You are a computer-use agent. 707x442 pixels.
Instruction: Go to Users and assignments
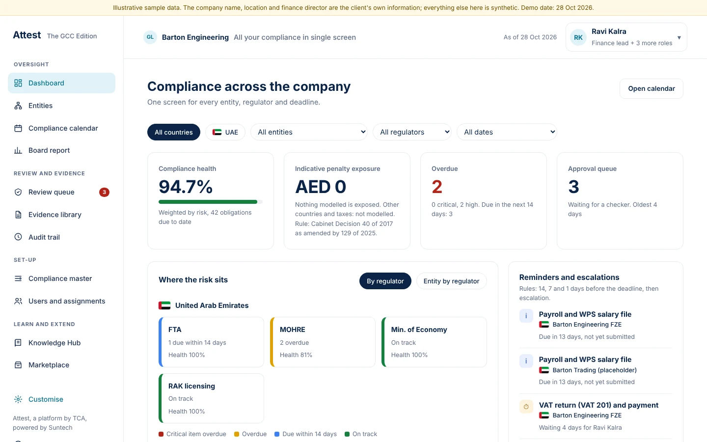pos(61,301)
